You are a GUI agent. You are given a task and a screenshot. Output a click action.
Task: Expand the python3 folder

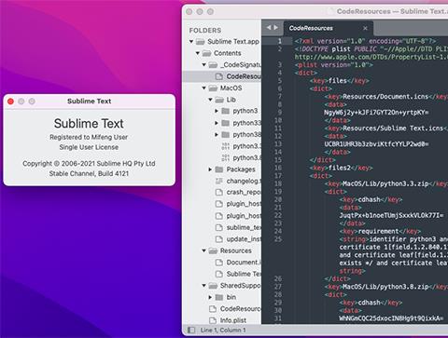217,111
